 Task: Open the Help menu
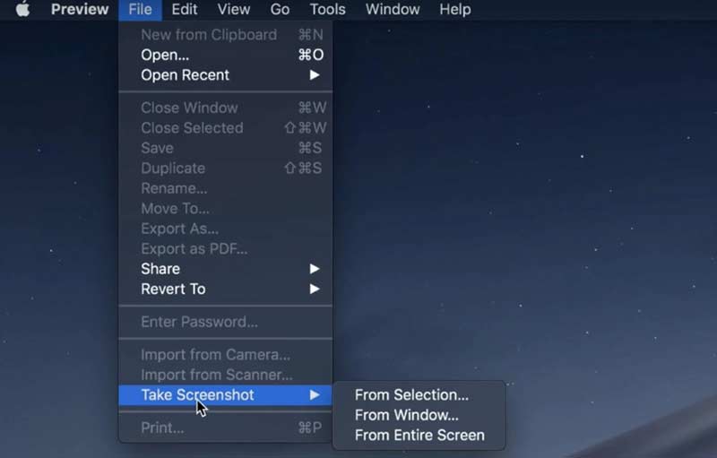454,10
